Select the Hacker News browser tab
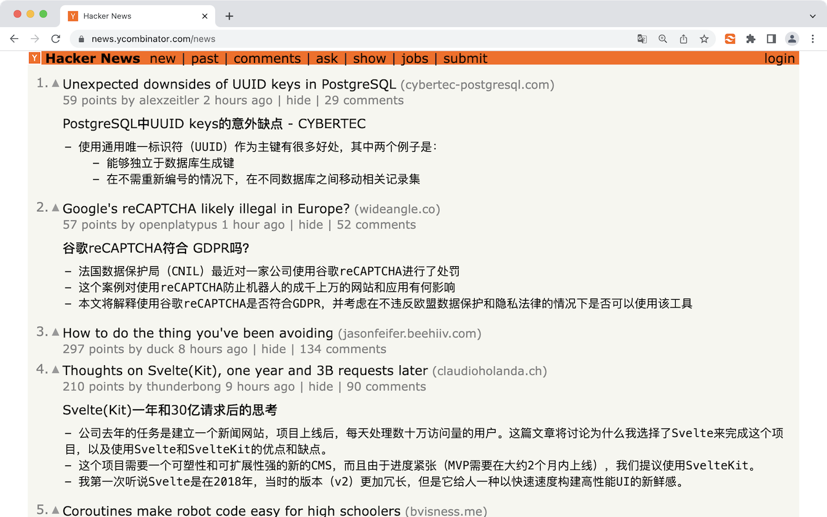 138,16
